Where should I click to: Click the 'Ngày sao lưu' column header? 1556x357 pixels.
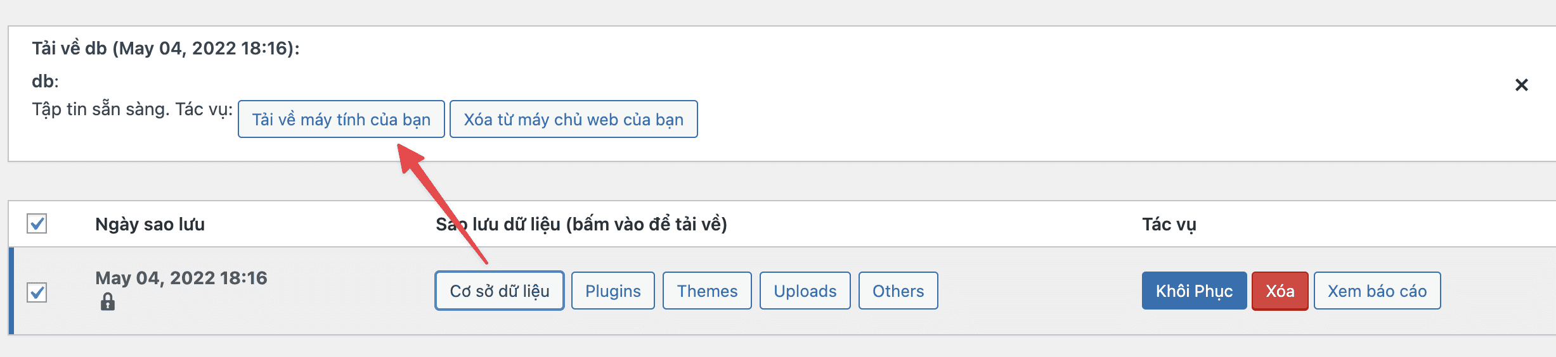click(150, 224)
